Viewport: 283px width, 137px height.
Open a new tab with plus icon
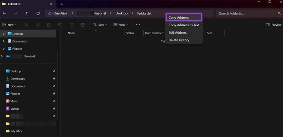click(62, 4)
